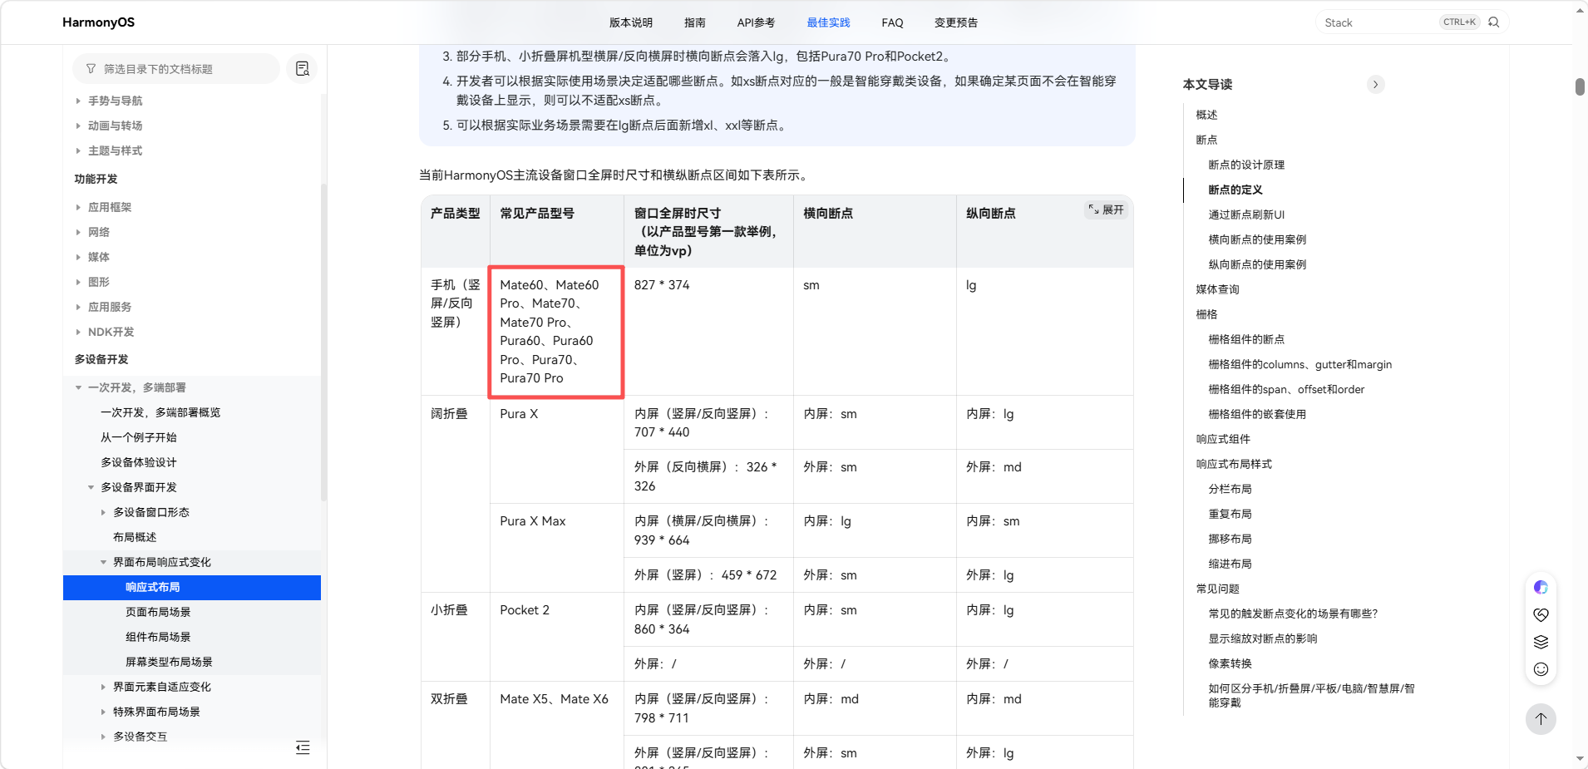Screen dimensions: 1588x769
Task: Open 布局概述 in sidebar
Action: coord(135,537)
